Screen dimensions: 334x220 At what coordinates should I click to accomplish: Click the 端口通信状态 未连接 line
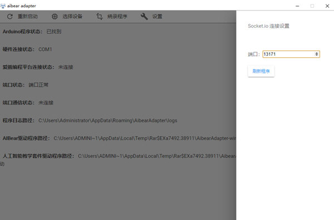tap(28, 103)
